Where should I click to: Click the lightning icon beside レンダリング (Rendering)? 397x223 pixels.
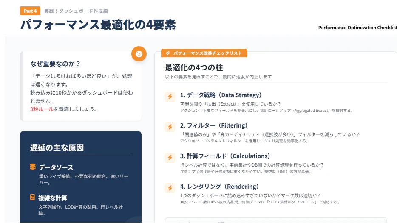[x=170, y=188]
